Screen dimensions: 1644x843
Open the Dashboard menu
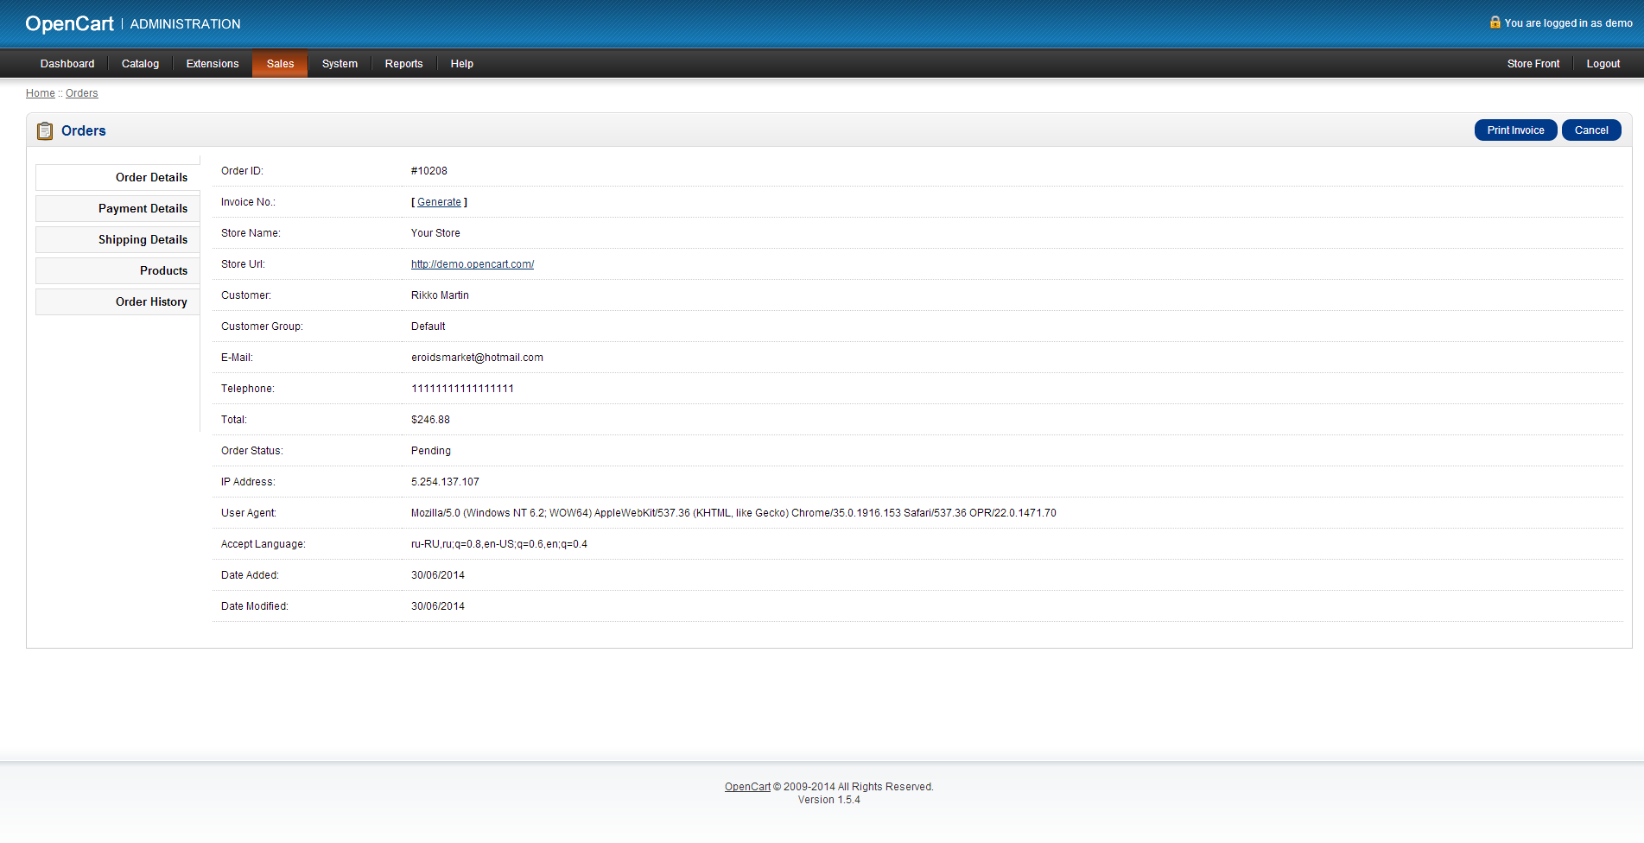tap(67, 64)
